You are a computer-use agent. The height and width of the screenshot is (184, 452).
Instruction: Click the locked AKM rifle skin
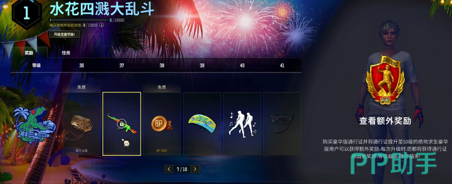tap(122, 124)
